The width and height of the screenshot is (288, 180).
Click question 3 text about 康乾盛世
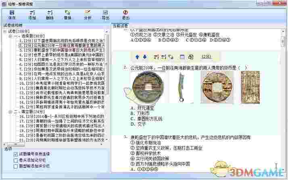pyautogui.click(x=190, y=137)
